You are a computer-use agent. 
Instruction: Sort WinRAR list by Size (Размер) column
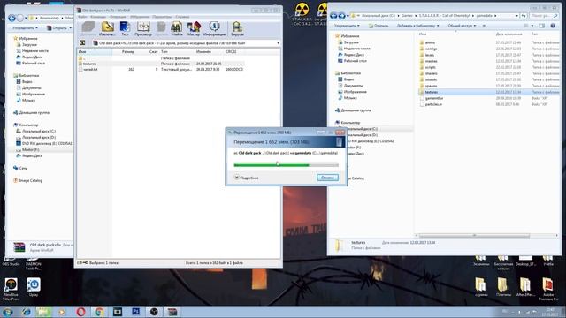pos(124,52)
